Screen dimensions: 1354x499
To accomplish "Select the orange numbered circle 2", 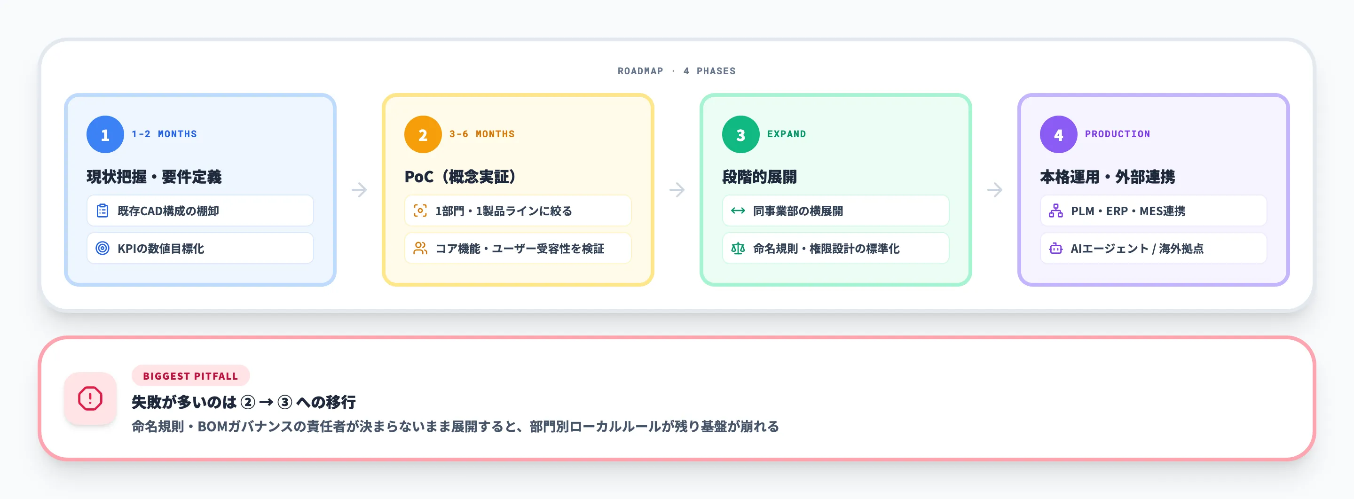I will (x=422, y=134).
